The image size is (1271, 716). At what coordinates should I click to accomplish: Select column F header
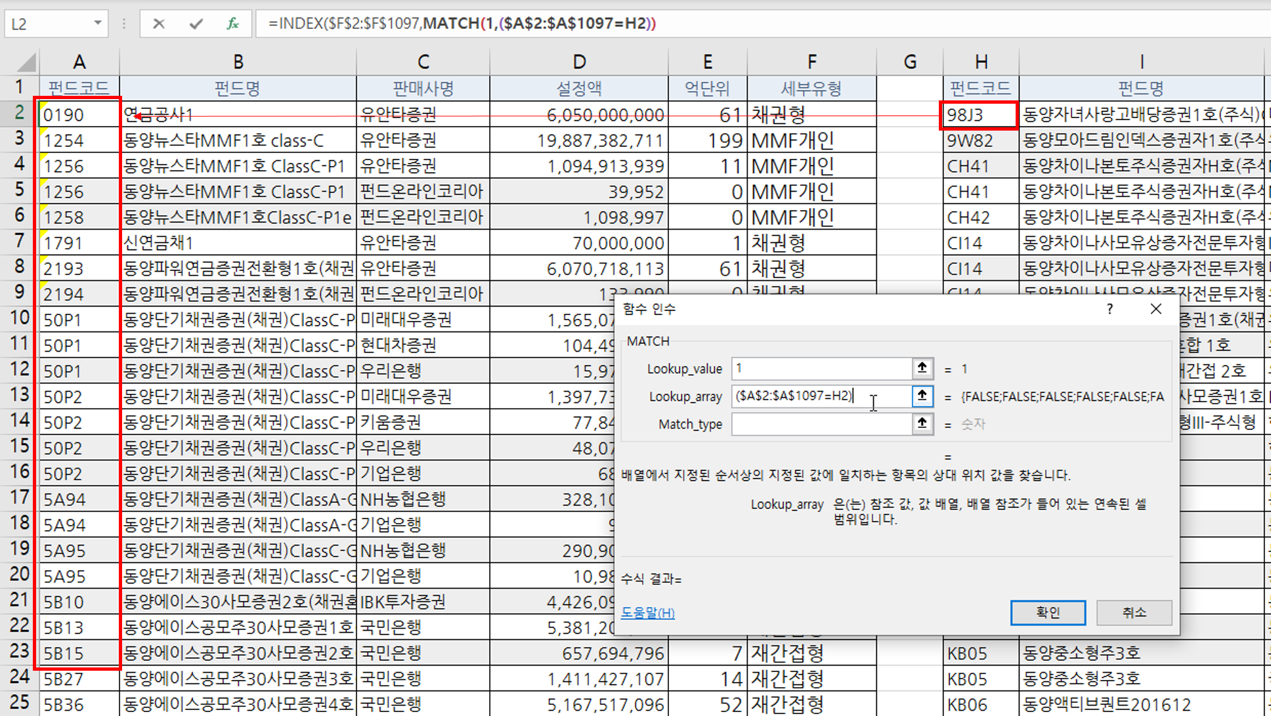point(811,62)
